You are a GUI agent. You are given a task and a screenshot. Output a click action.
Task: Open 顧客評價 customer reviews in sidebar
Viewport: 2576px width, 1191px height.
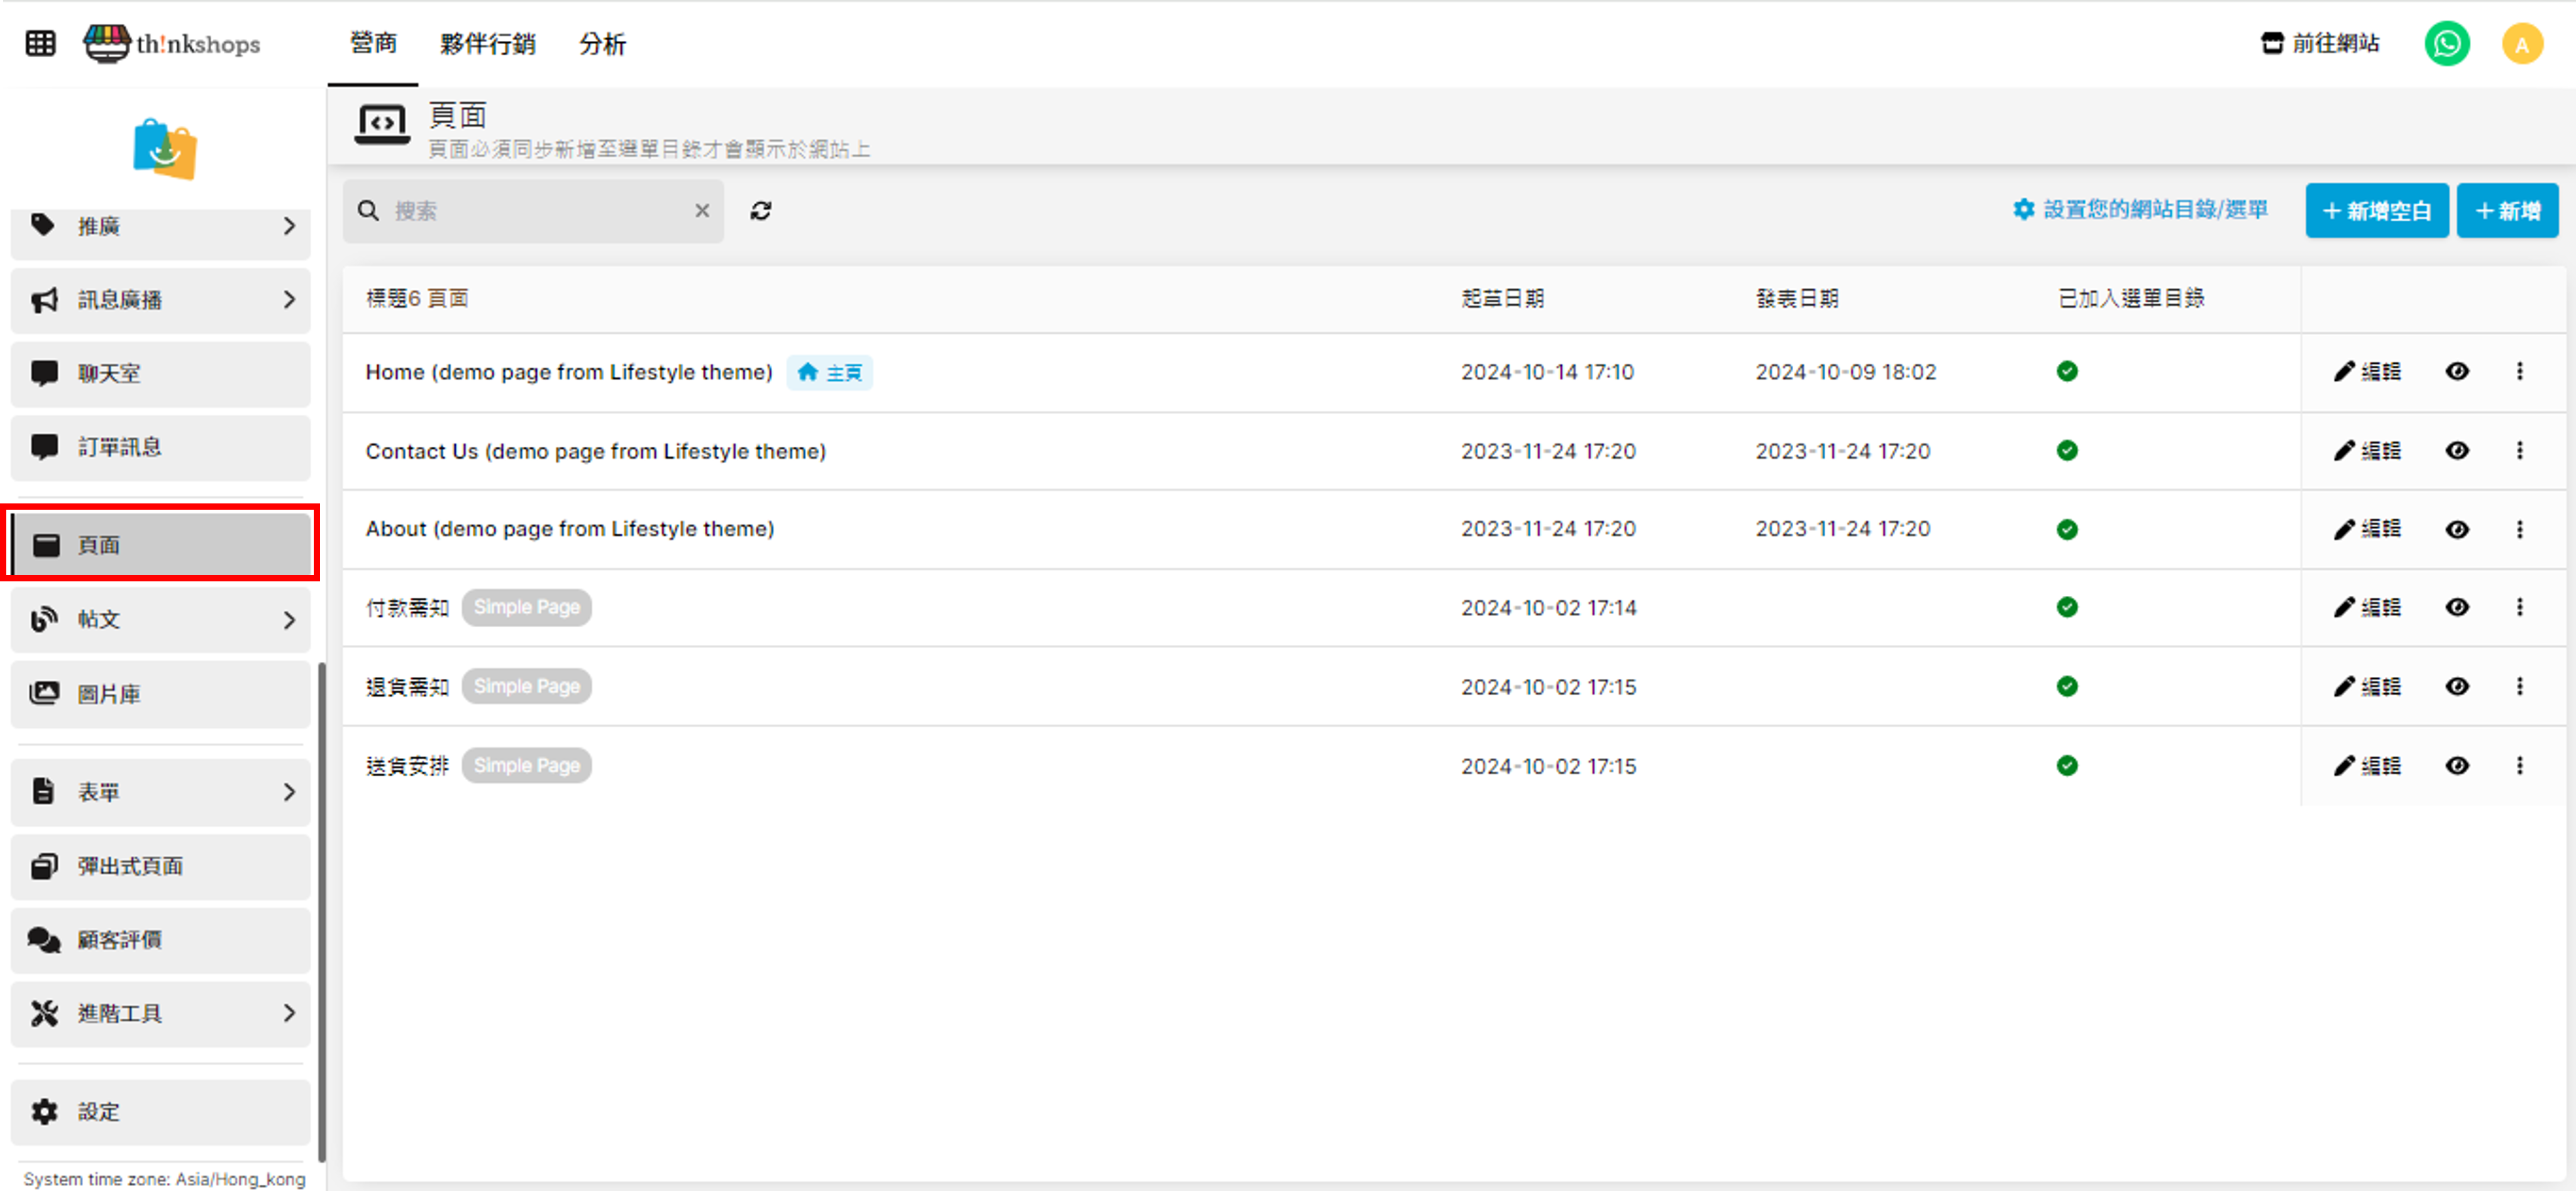coord(160,939)
